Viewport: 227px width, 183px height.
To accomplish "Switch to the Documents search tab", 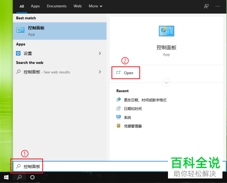I will [57, 6].
